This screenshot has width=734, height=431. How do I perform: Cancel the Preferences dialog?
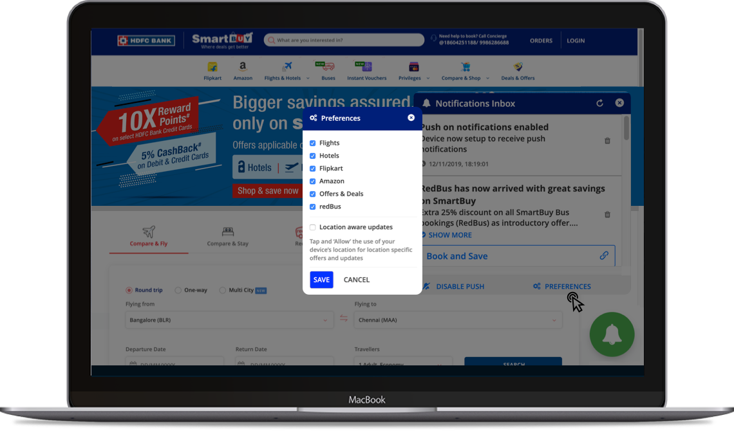point(357,280)
